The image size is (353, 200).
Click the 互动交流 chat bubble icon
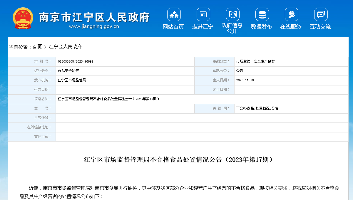pyautogui.click(x=321, y=14)
